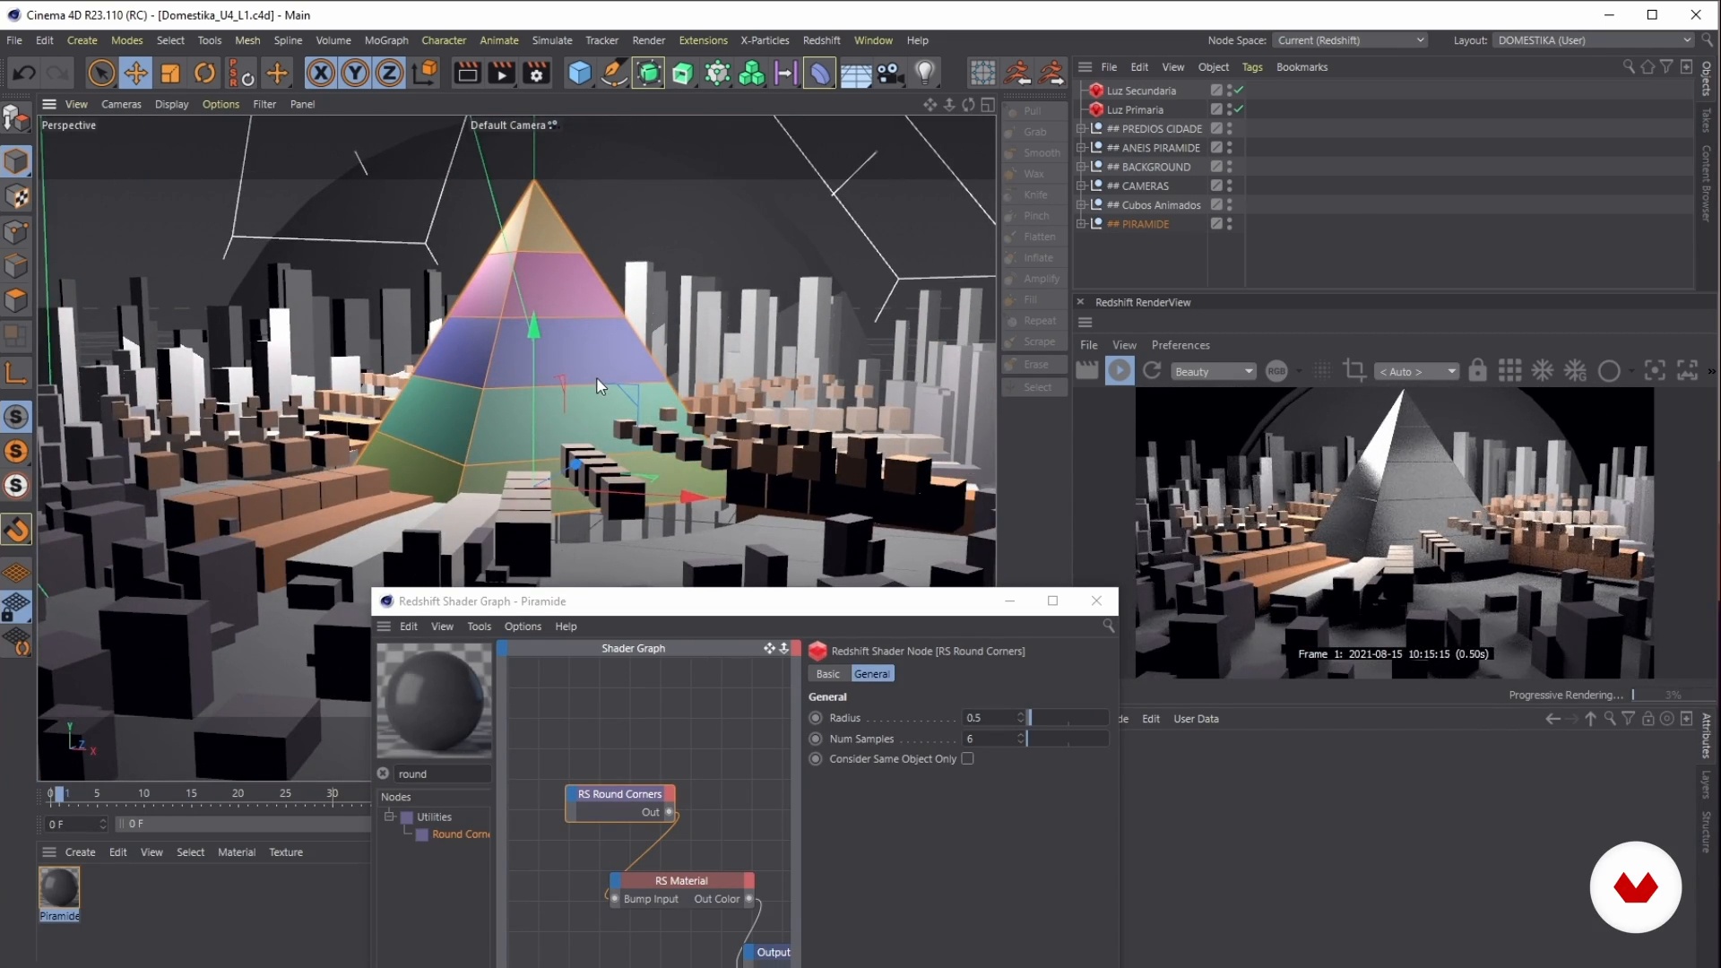Toggle the Z axis lock
The image size is (1721, 968).
pos(389,73)
